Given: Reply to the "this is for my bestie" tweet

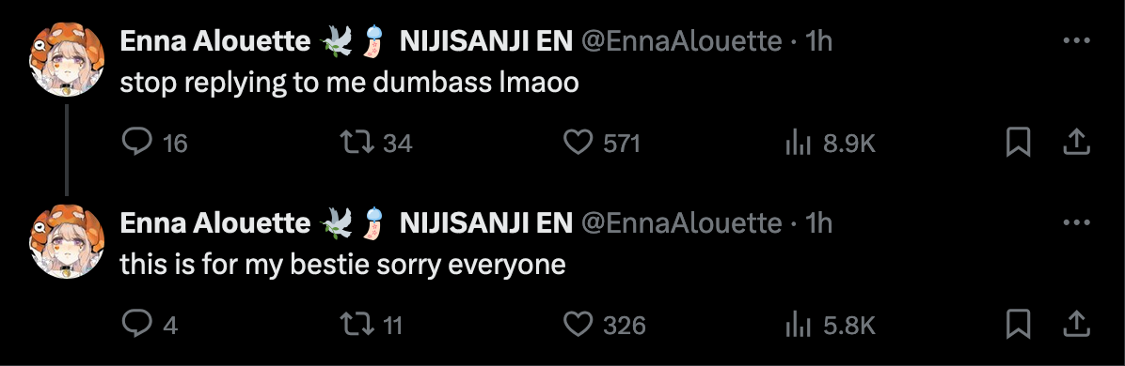Looking at the screenshot, I should coord(136,325).
